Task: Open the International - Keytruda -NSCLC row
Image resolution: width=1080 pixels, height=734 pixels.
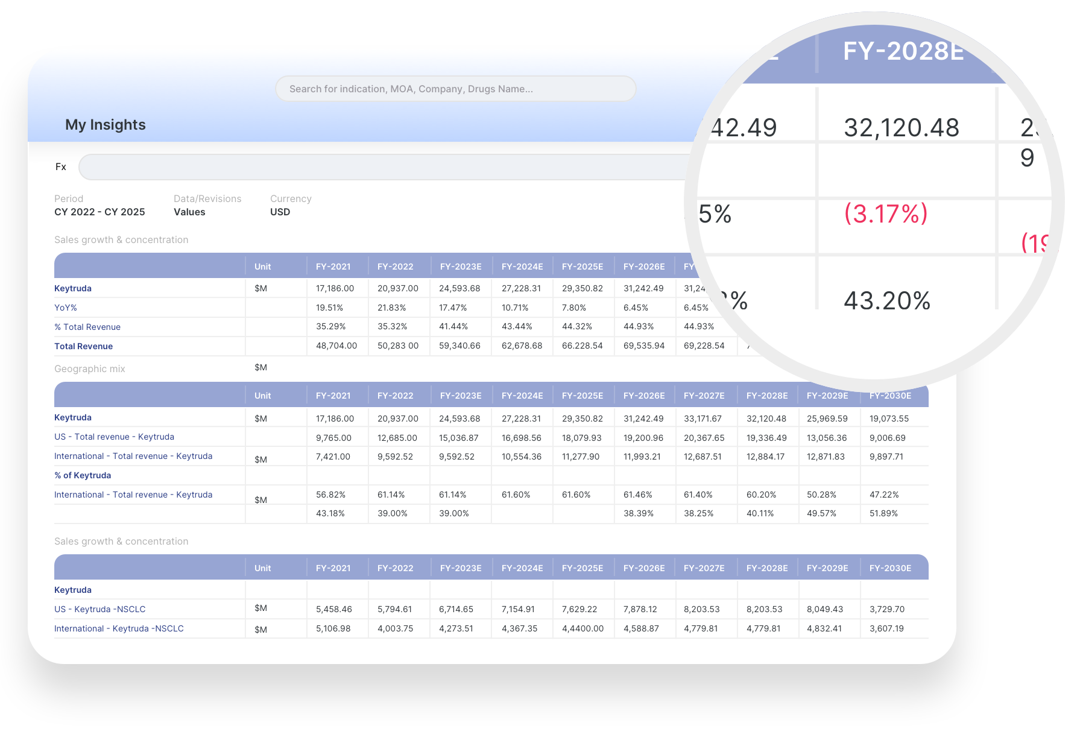Action: point(119,628)
